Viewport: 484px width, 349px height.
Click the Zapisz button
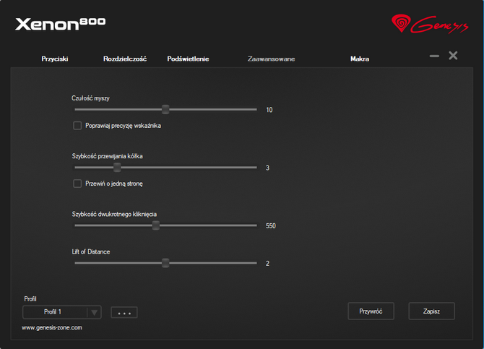[x=431, y=311]
